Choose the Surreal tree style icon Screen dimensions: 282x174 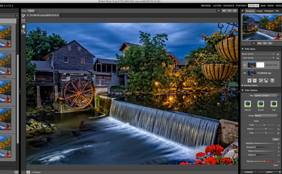click(x=261, y=104)
